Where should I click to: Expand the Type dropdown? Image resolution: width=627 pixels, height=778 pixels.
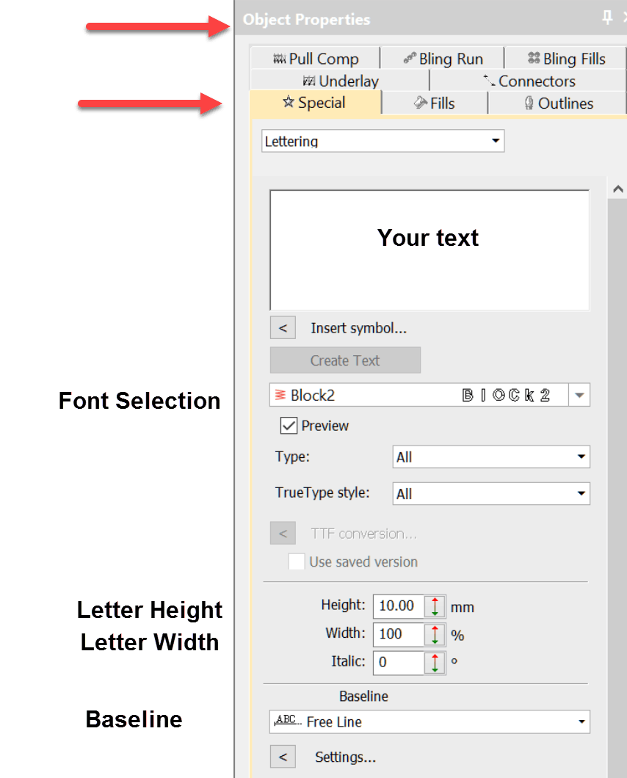(581, 457)
